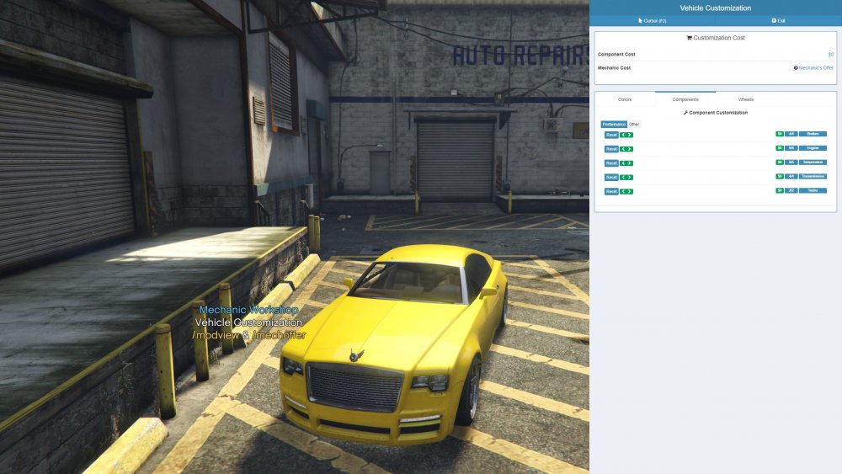Go to next Turbo option
This screenshot has height=474, width=842.
click(629, 191)
